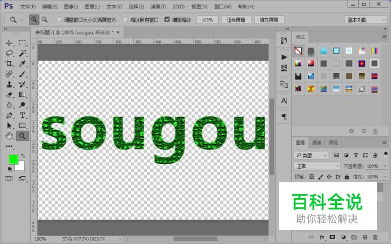Open the Character panel icon

284,101
